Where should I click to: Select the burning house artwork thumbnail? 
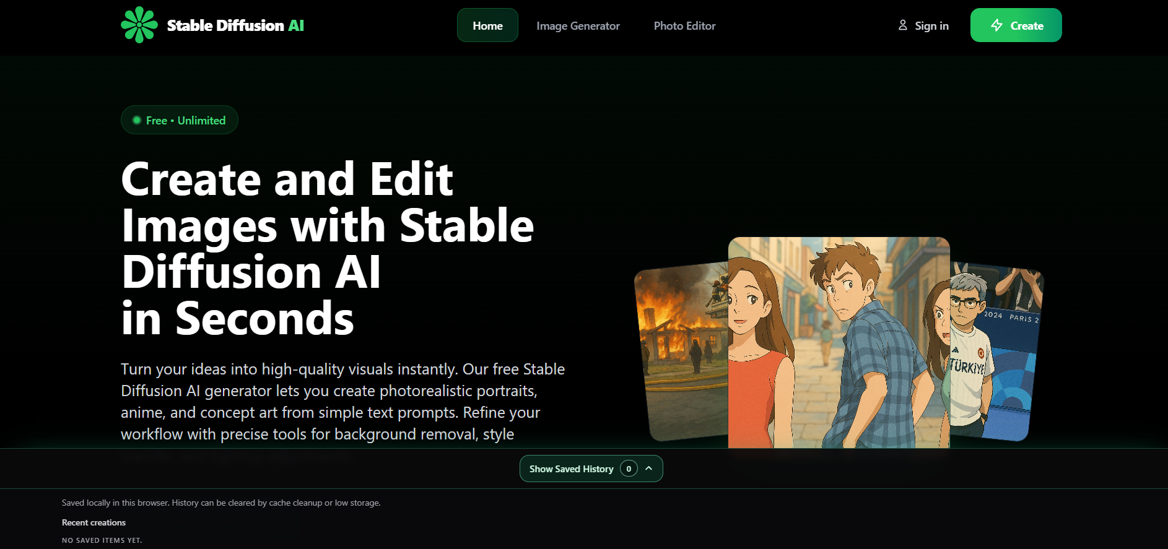click(x=682, y=350)
